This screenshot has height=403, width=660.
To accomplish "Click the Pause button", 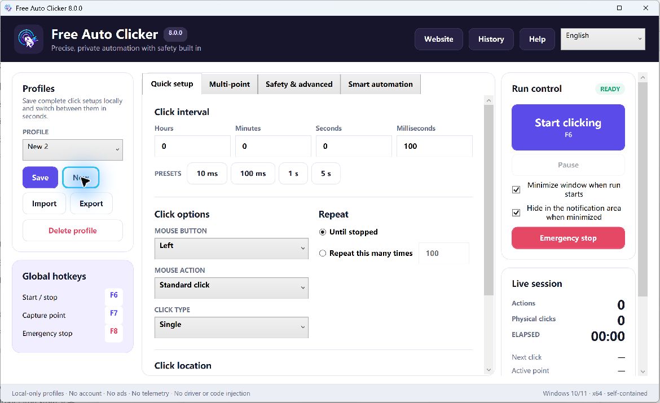I will pyautogui.click(x=568, y=165).
